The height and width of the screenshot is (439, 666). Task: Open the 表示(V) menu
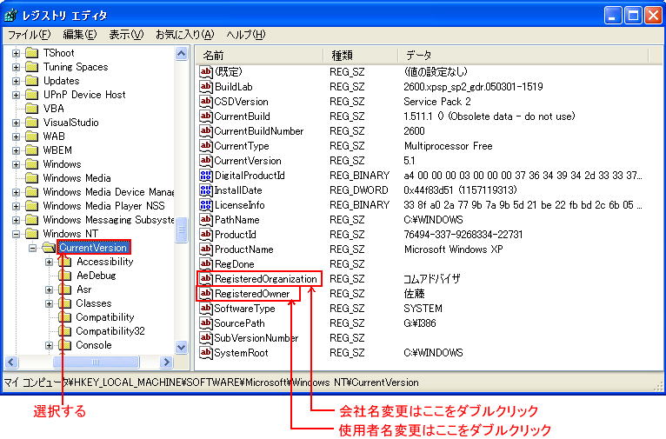(x=126, y=35)
